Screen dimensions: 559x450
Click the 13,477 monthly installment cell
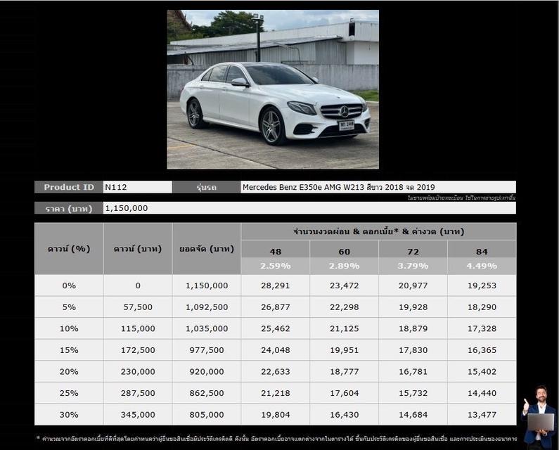coord(482,415)
